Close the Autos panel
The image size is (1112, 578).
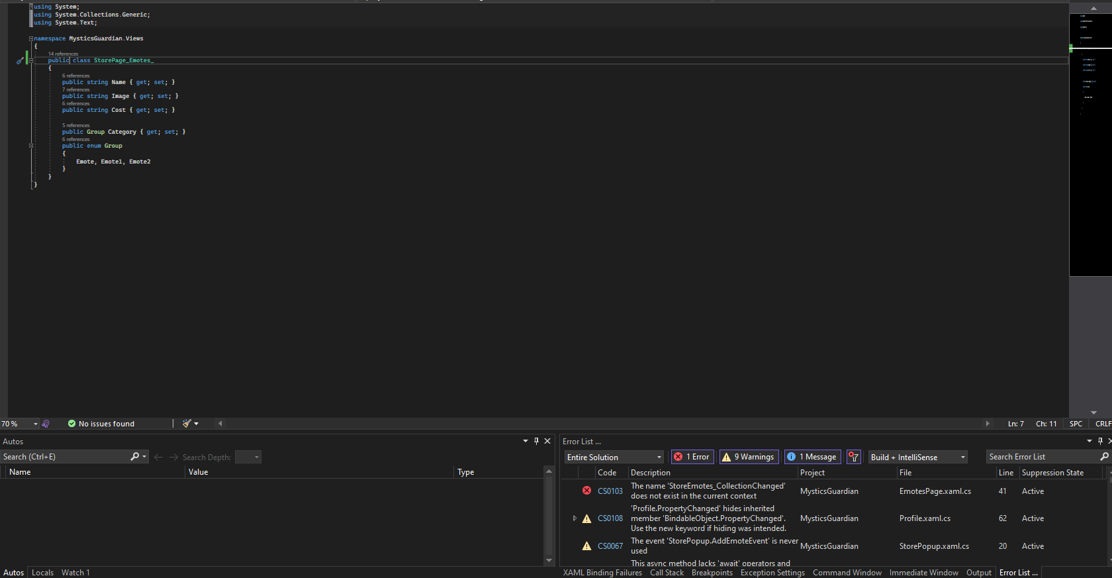tap(547, 441)
